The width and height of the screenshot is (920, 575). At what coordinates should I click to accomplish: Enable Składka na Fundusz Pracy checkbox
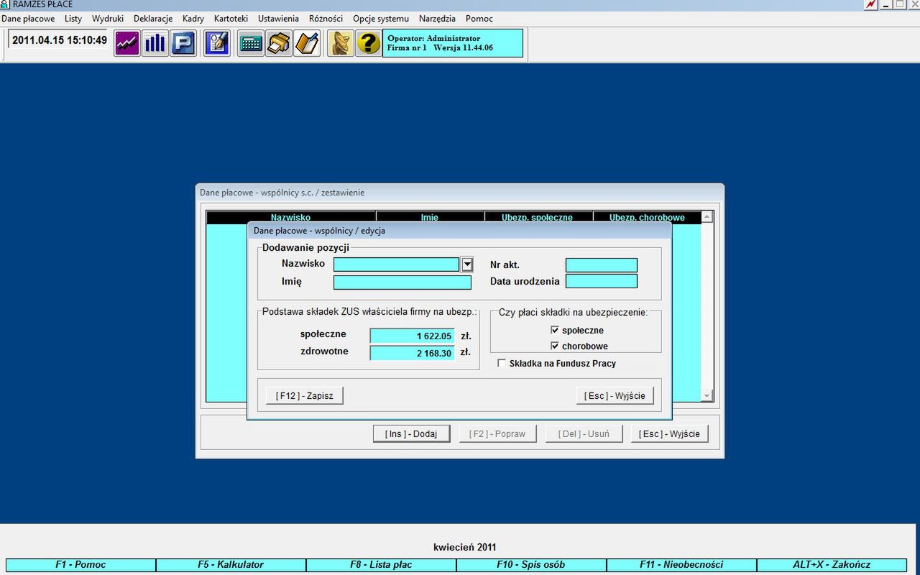[x=502, y=363]
